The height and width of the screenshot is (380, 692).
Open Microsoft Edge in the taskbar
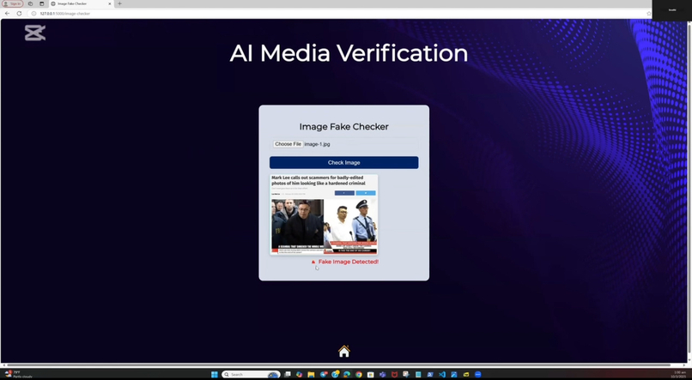[347, 374]
